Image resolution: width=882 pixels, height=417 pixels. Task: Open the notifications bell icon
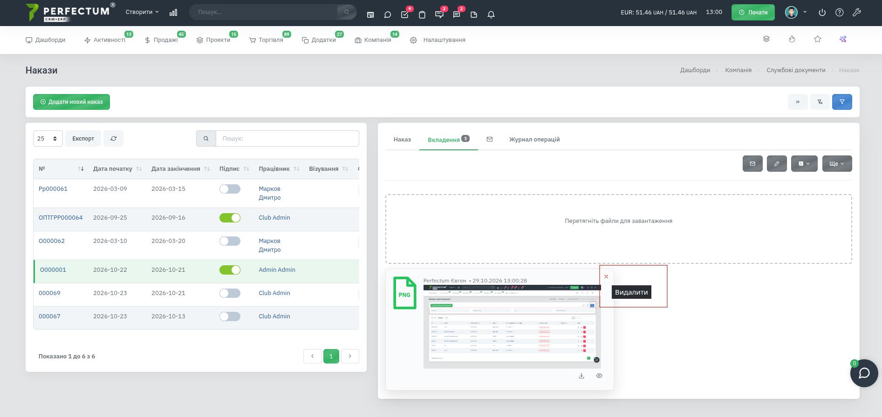491,15
